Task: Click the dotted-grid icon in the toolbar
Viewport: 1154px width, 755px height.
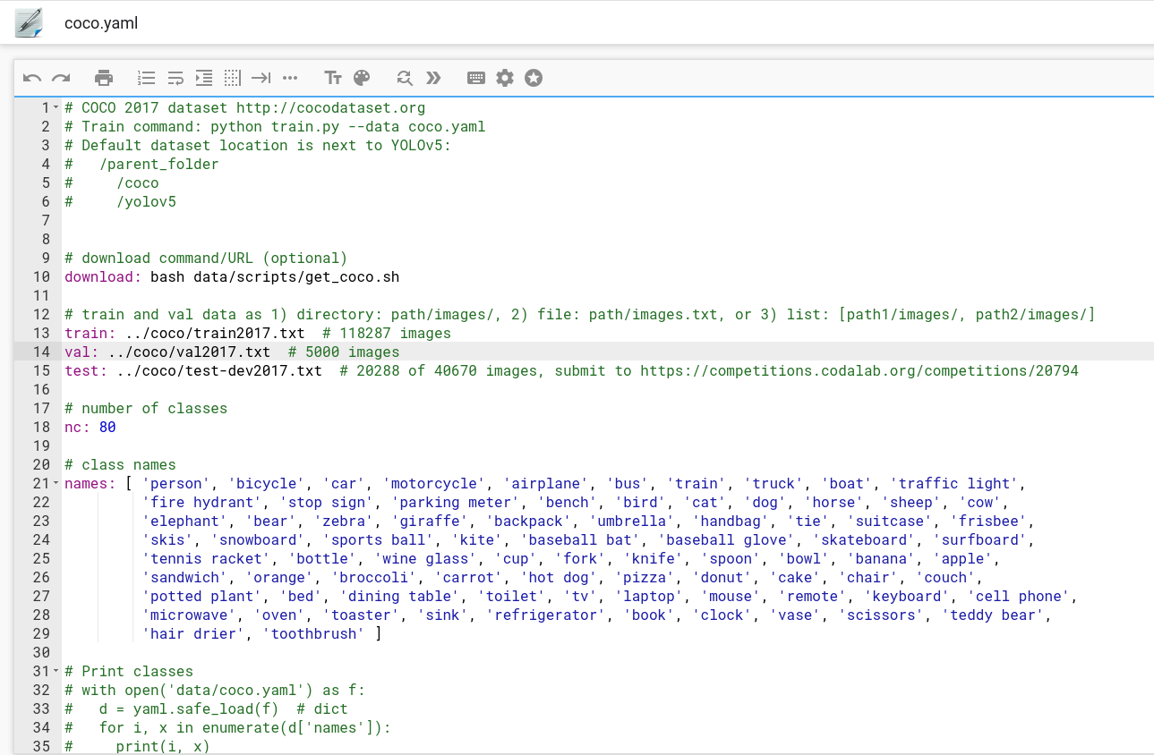Action: click(x=233, y=78)
